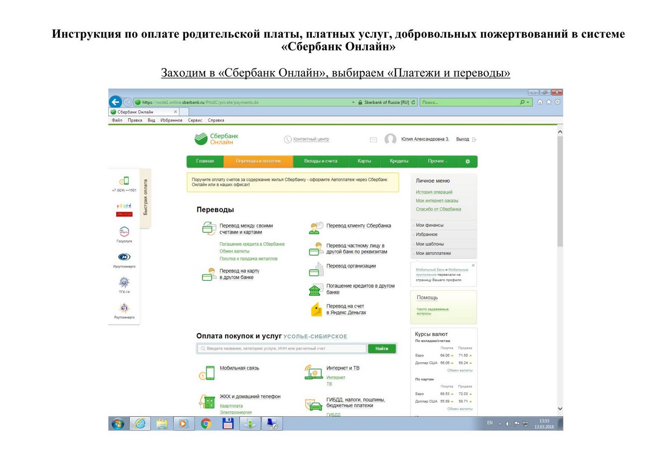Screen dimensions: 655x463
Task: Open browser tools gear icon
Action: [558, 102]
